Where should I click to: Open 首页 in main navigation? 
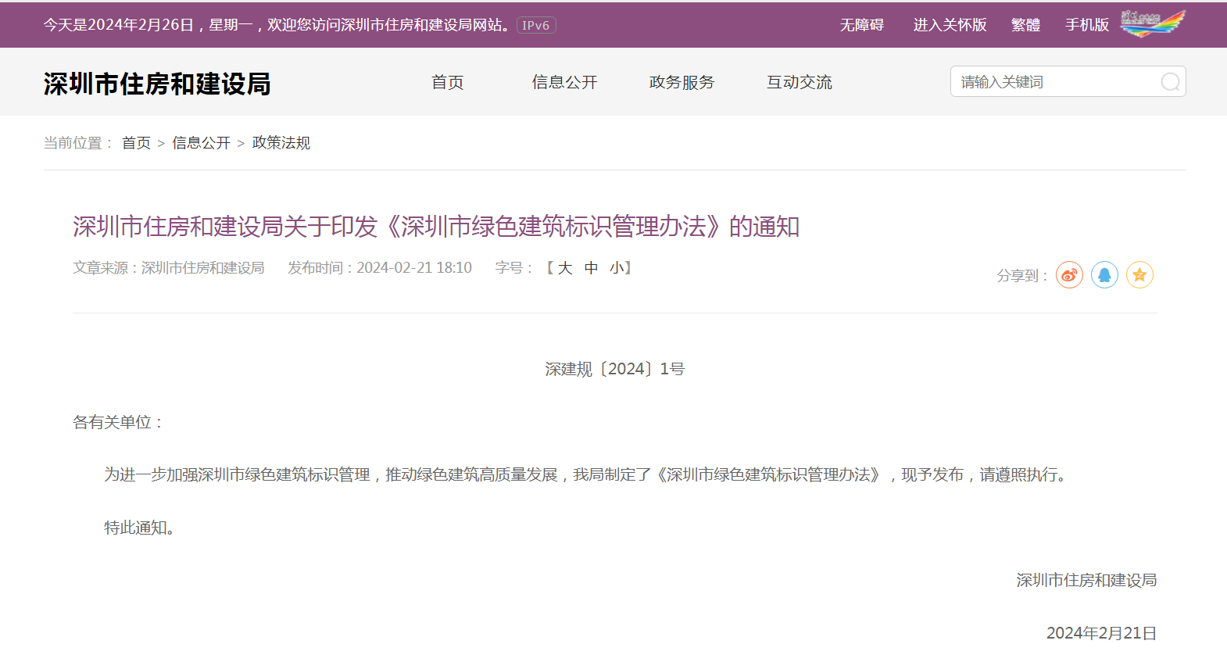point(448,82)
